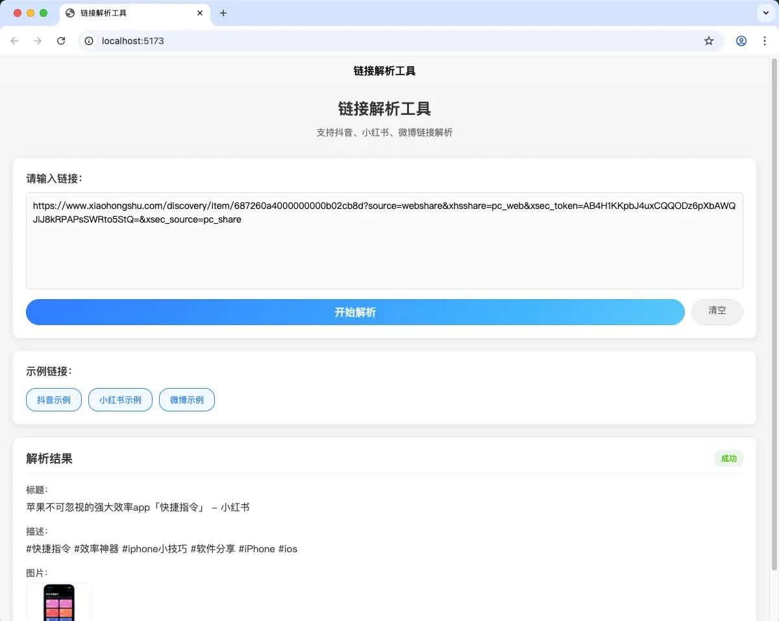Choose the 小红书示例 sample link
This screenshot has width=779, height=621.
click(x=120, y=400)
